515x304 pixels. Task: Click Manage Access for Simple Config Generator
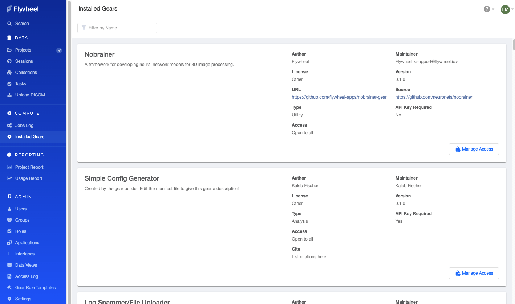(x=474, y=273)
